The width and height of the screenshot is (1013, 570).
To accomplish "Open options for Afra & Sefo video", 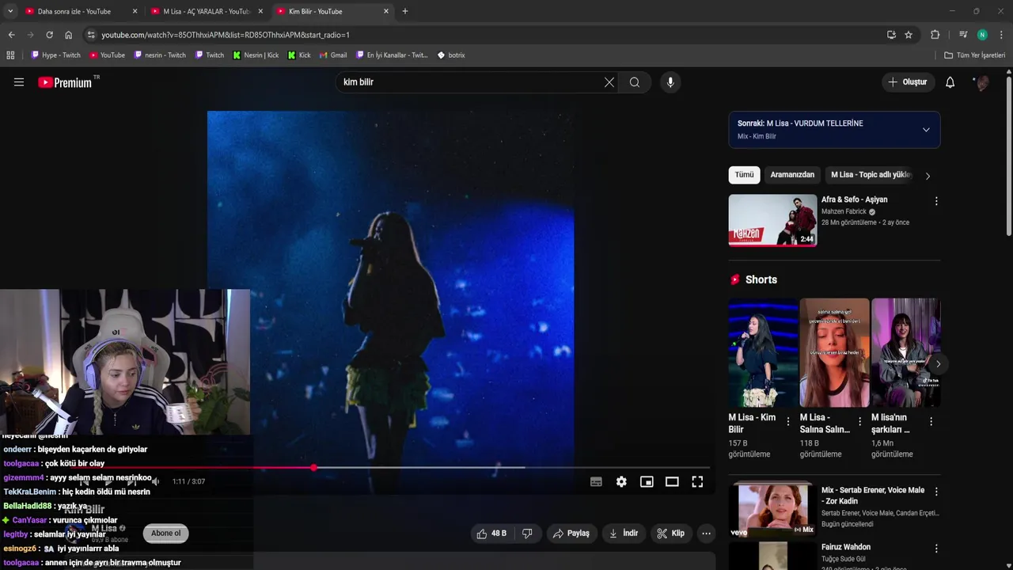I will (936, 201).
